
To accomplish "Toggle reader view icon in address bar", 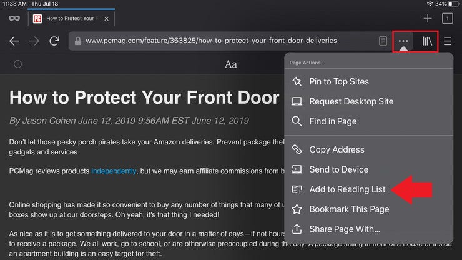I will (x=383, y=41).
